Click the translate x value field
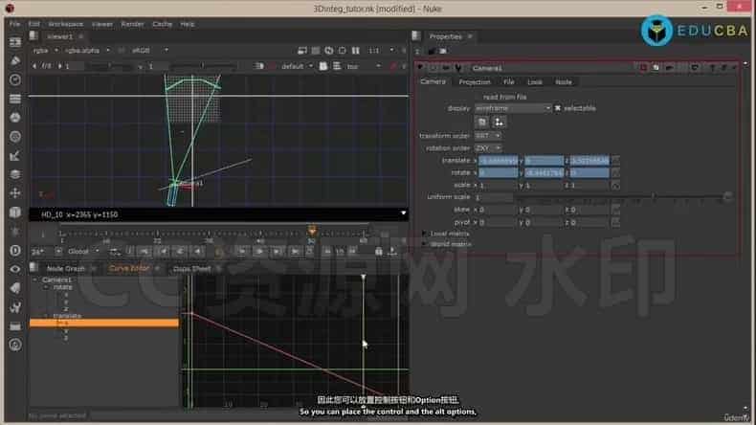 click(498, 161)
